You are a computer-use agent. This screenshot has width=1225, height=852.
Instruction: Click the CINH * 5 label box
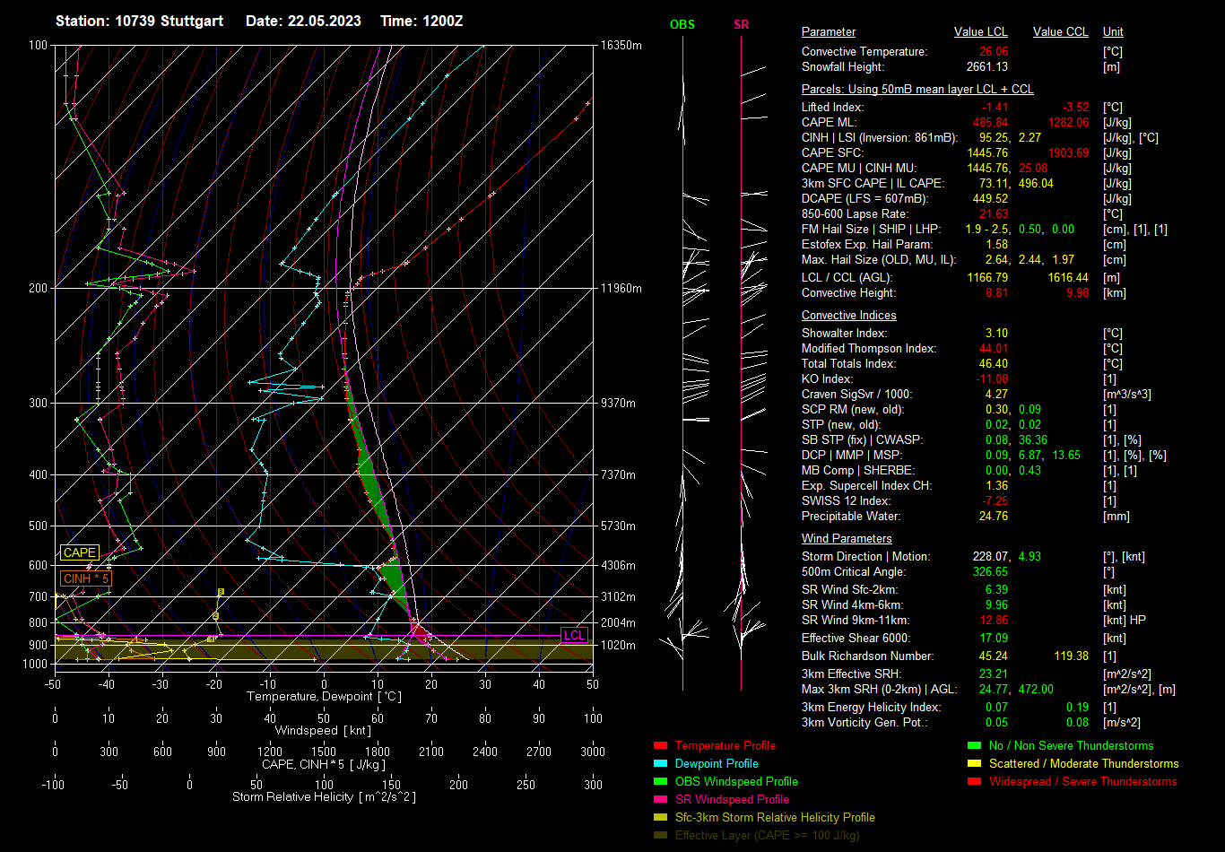click(87, 578)
